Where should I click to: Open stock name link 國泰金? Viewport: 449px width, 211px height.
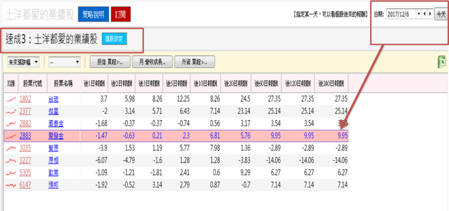coord(56,124)
